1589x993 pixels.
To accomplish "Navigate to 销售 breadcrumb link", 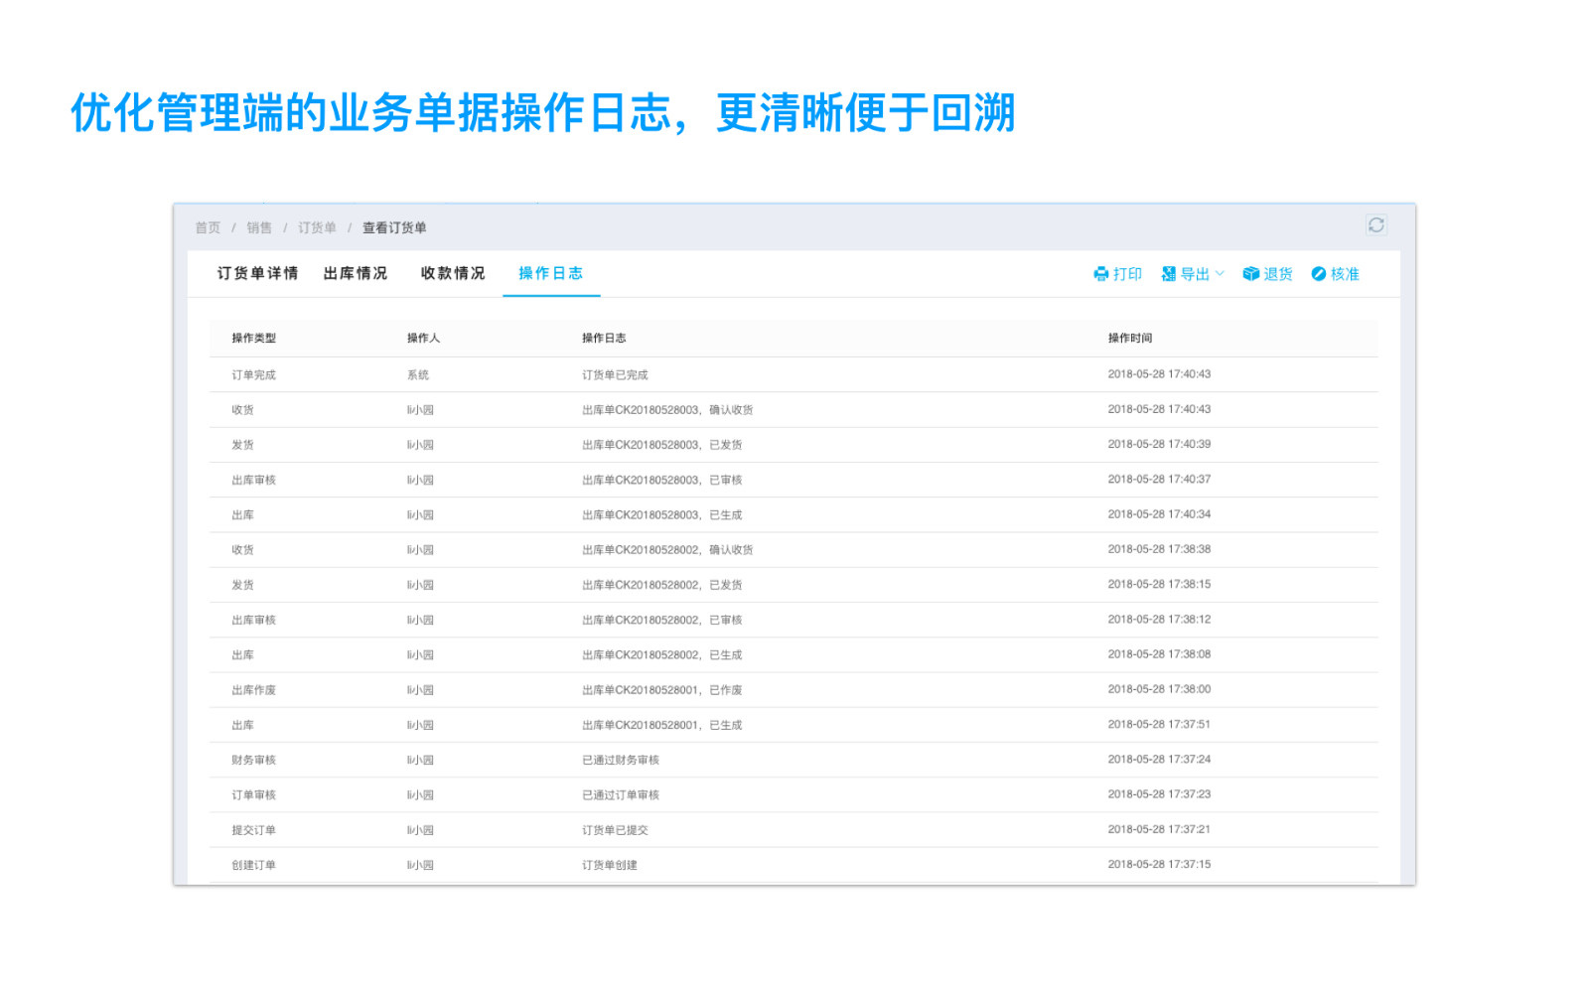I will pyautogui.click(x=259, y=228).
